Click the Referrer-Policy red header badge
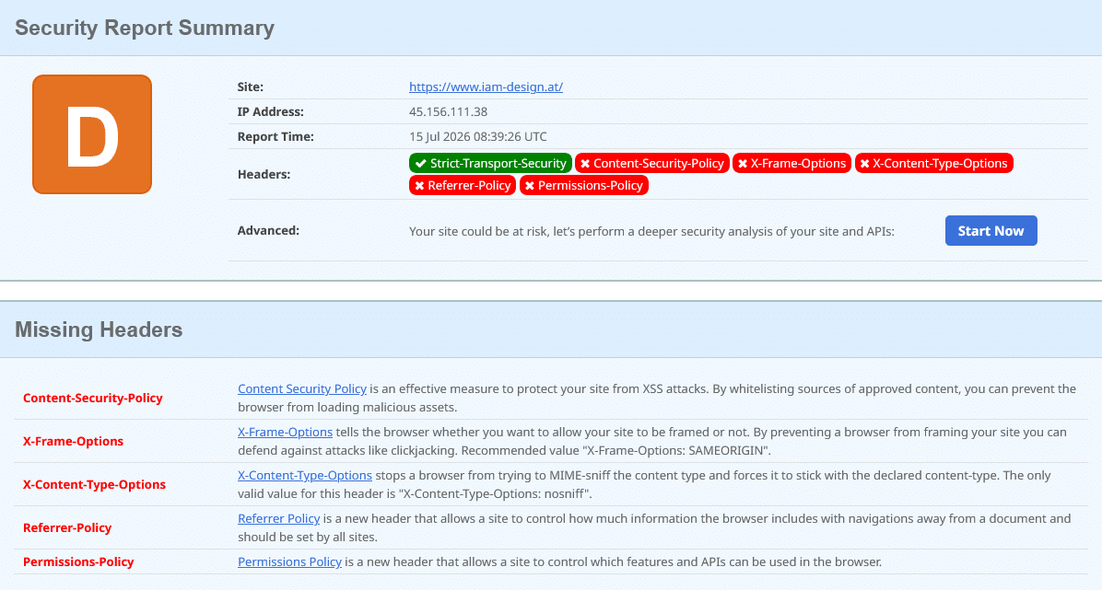The width and height of the screenshot is (1102, 590). (463, 185)
